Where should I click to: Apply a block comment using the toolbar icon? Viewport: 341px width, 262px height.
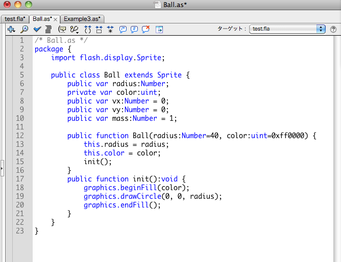[x=123, y=30]
